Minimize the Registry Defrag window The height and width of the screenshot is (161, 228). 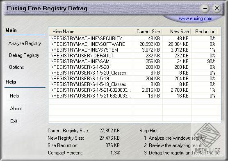pos(205,9)
